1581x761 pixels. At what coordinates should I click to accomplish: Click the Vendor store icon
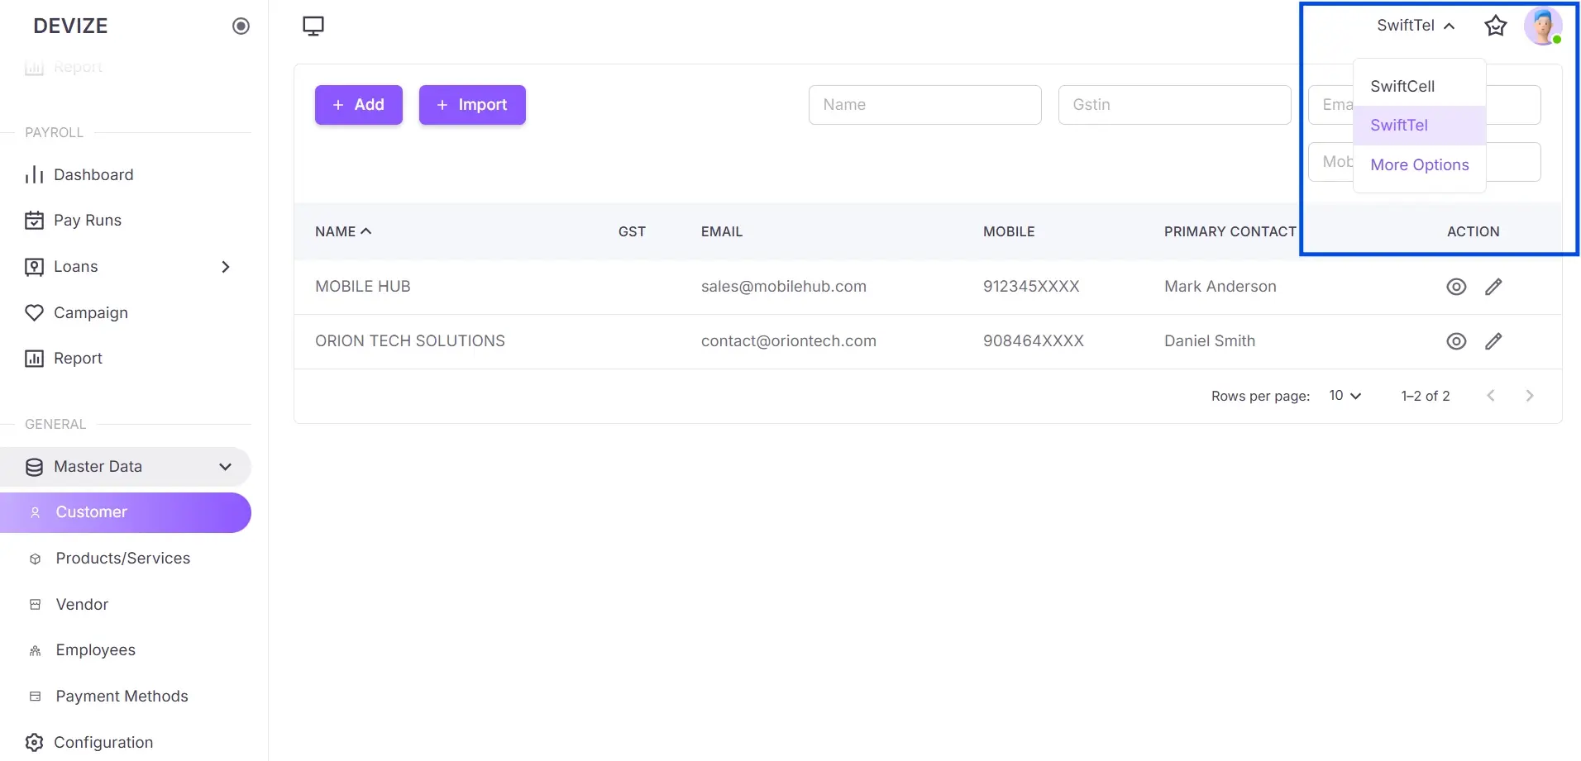[x=35, y=605]
